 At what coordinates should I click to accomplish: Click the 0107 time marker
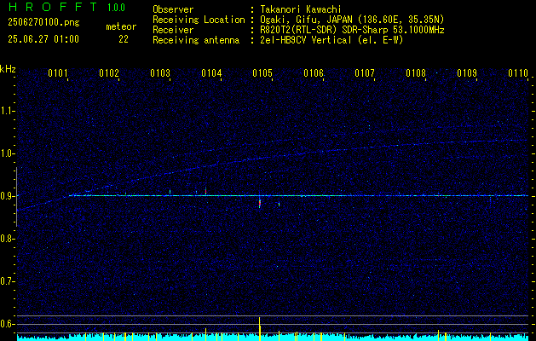click(365, 73)
